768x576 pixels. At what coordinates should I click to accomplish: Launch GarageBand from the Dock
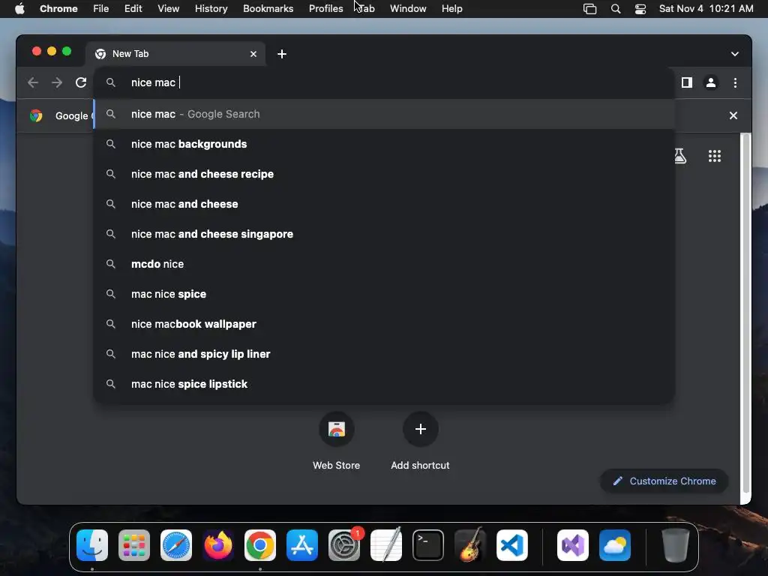coord(470,545)
